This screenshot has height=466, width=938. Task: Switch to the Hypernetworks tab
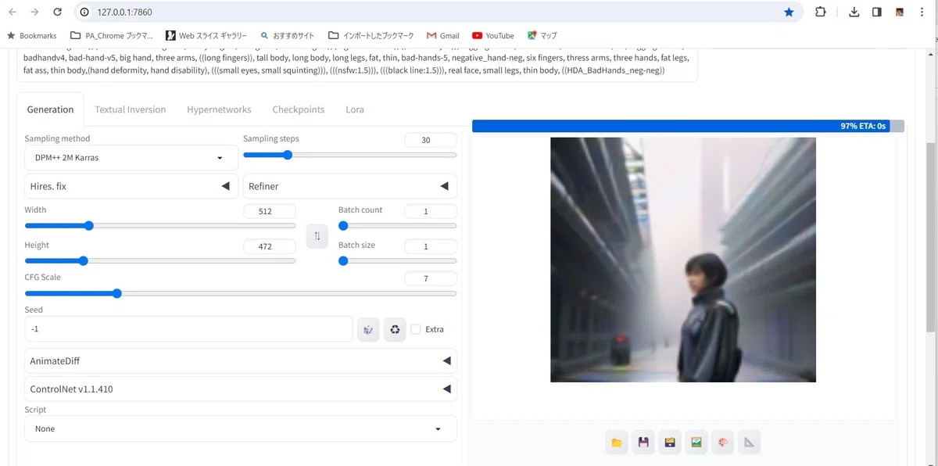pos(219,109)
